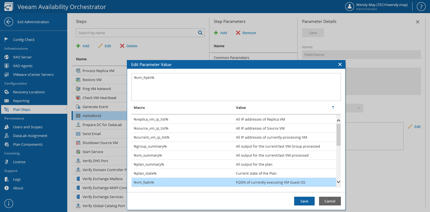
Task: Click the Restore VM step icon
Action: click(78, 80)
